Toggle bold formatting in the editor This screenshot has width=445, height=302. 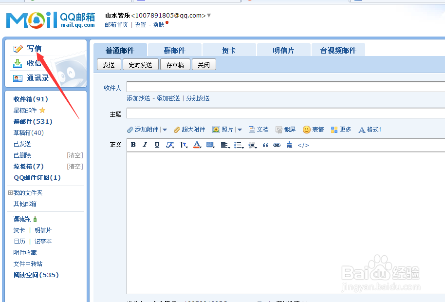(x=132, y=145)
